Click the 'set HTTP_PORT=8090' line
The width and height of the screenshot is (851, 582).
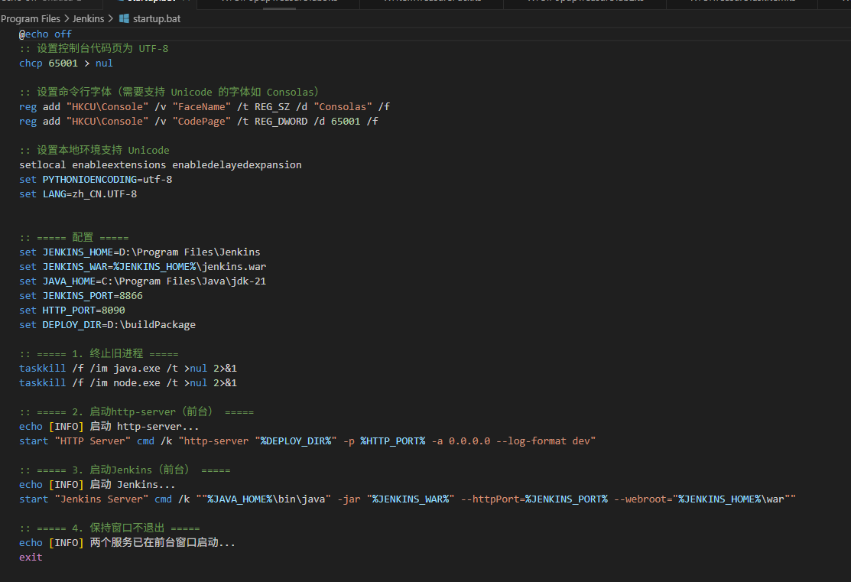72,310
